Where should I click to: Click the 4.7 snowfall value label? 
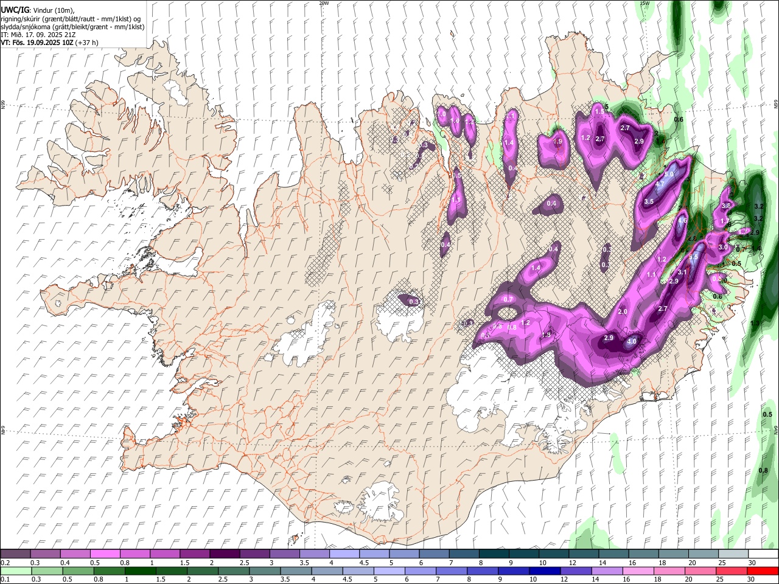[x=660, y=184]
